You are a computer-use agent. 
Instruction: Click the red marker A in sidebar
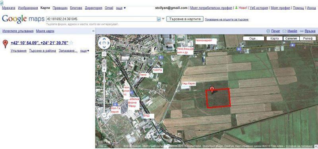click(5, 44)
